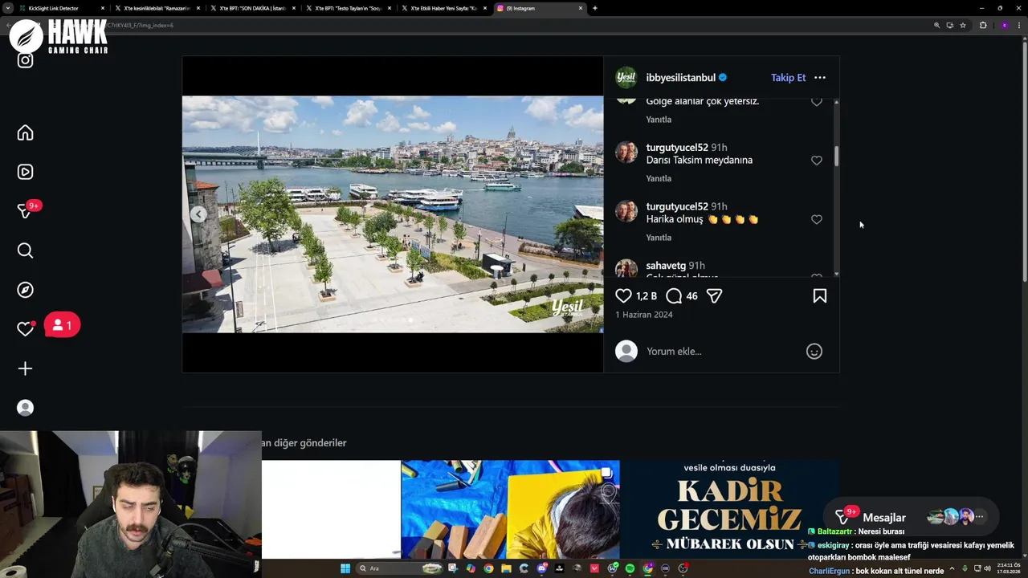This screenshot has width=1028, height=578.
Task: Open Instagram home via logo icon
Action: 25,60
